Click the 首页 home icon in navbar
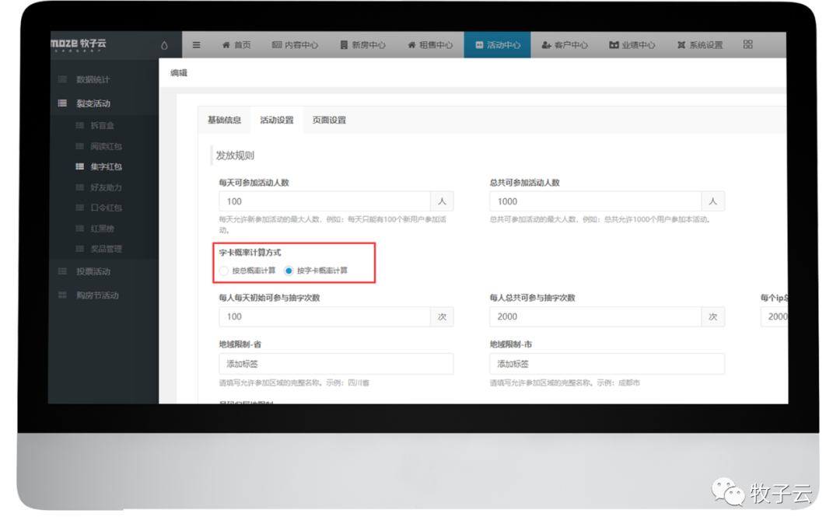This screenshot has height=531, width=840. pyautogui.click(x=226, y=45)
